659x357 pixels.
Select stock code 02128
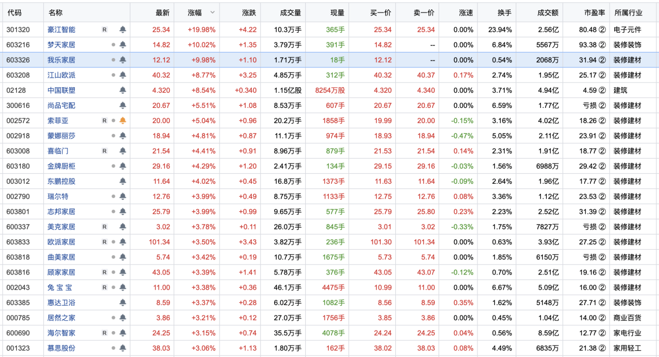tap(16, 90)
